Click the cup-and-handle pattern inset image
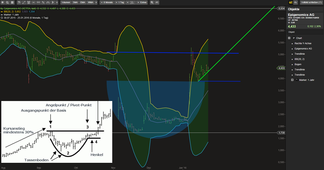 (x=57, y=132)
